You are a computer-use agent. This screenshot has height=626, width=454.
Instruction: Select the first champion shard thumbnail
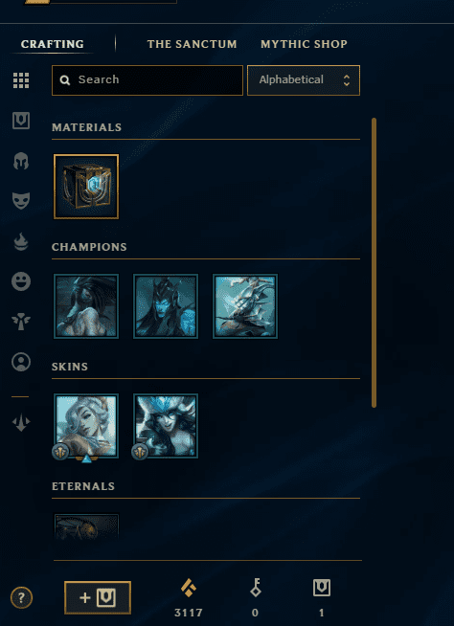coord(86,306)
